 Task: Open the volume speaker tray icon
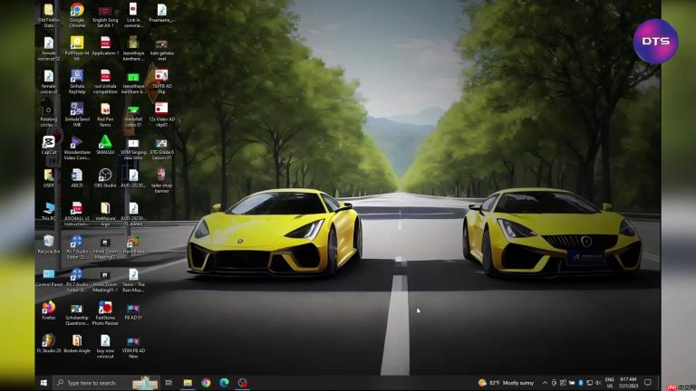coord(598,383)
